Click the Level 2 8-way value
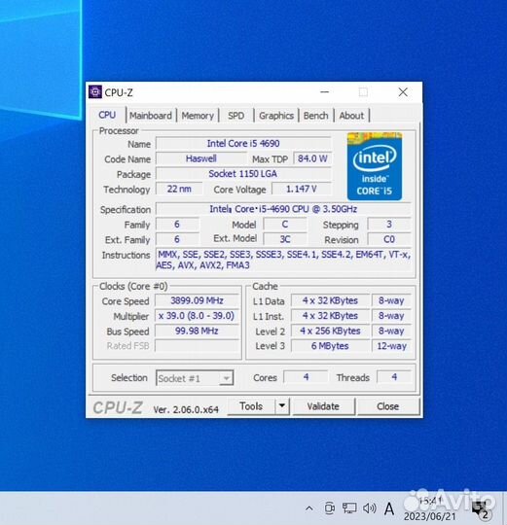507x525 pixels. (x=391, y=331)
